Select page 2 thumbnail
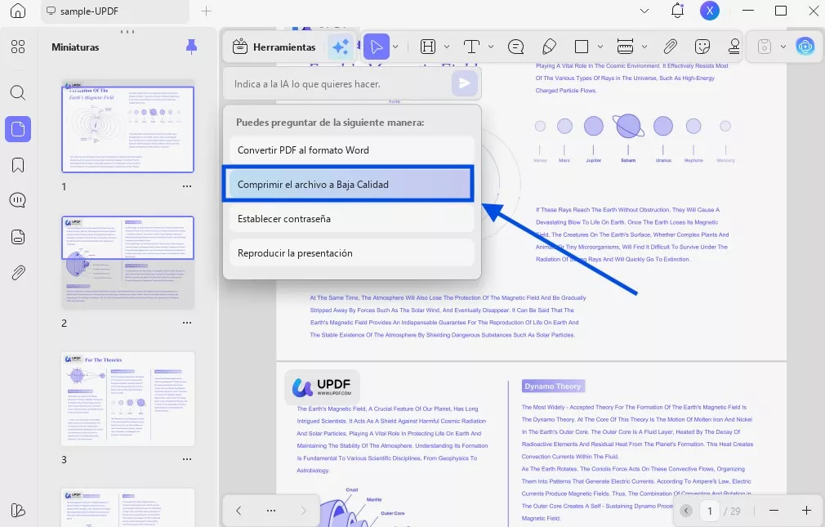Image resolution: width=825 pixels, height=527 pixels. (128, 262)
